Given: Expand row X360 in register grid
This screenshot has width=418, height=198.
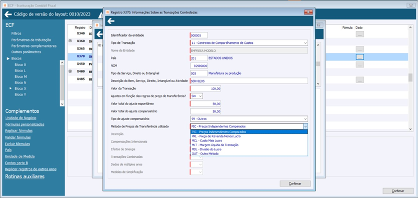Looking at the screenshot, I should coord(71,41).
